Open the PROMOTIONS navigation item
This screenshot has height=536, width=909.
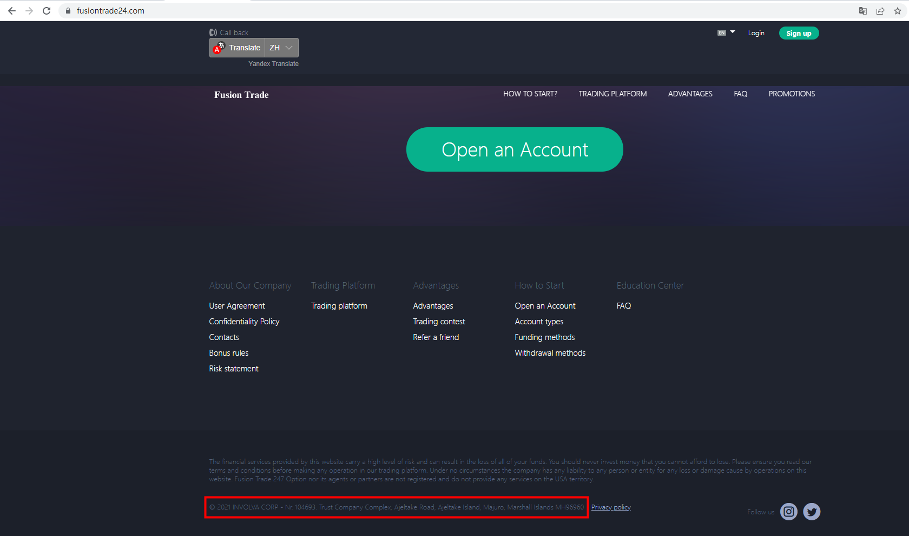(792, 94)
